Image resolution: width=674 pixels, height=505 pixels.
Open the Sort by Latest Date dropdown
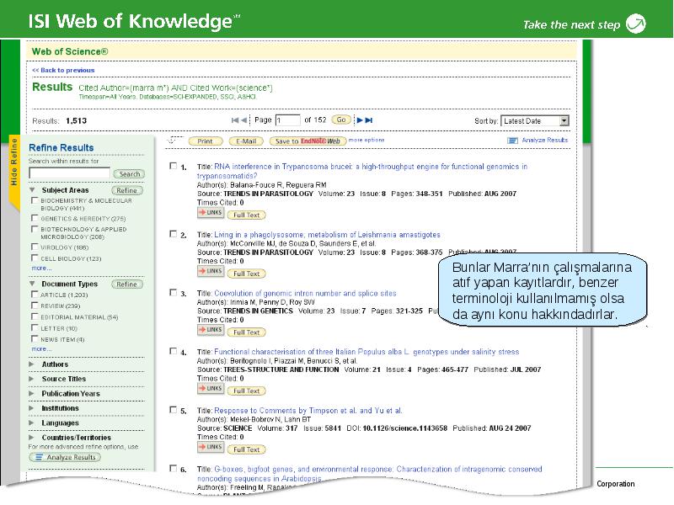click(x=535, y=121)
